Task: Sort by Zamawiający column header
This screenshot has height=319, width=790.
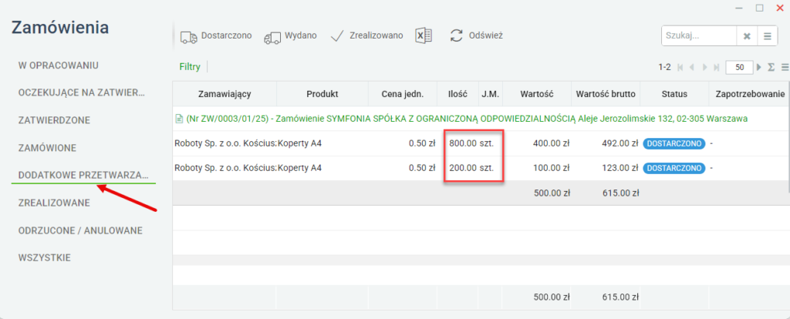Action: [x=225, y=93]
